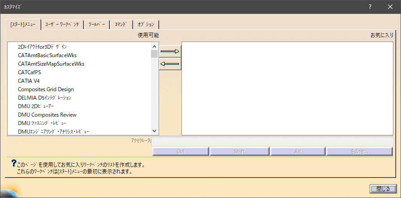Screen dimensions: 401x198
Task: Select DELMIA D5インテグレーション in the list
Action: click(44, 97)
